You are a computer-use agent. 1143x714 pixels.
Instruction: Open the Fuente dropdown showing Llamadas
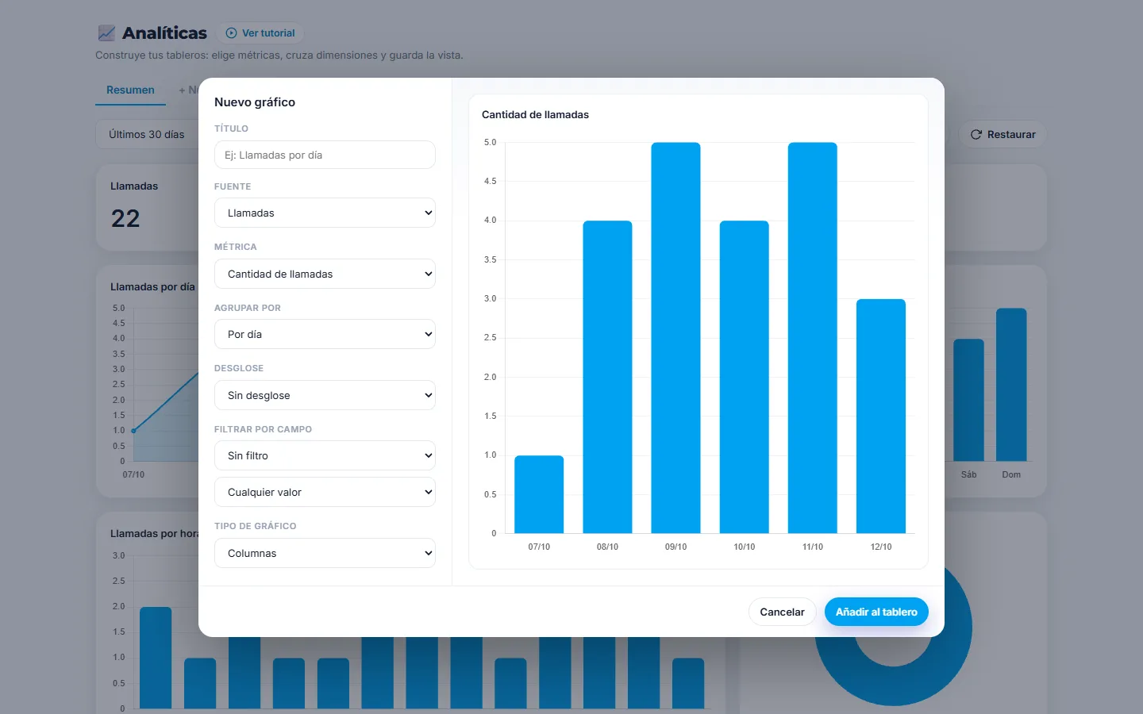[325, 213]
